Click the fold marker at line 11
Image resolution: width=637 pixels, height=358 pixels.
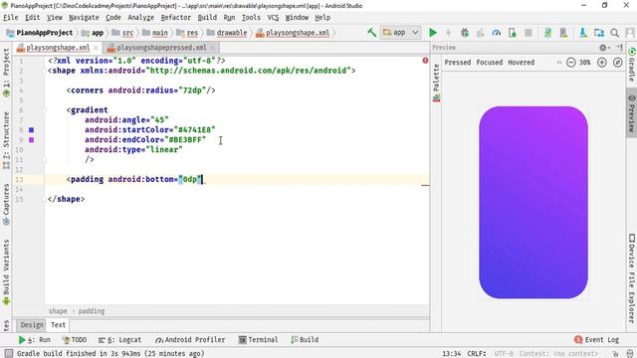point(44,159)
